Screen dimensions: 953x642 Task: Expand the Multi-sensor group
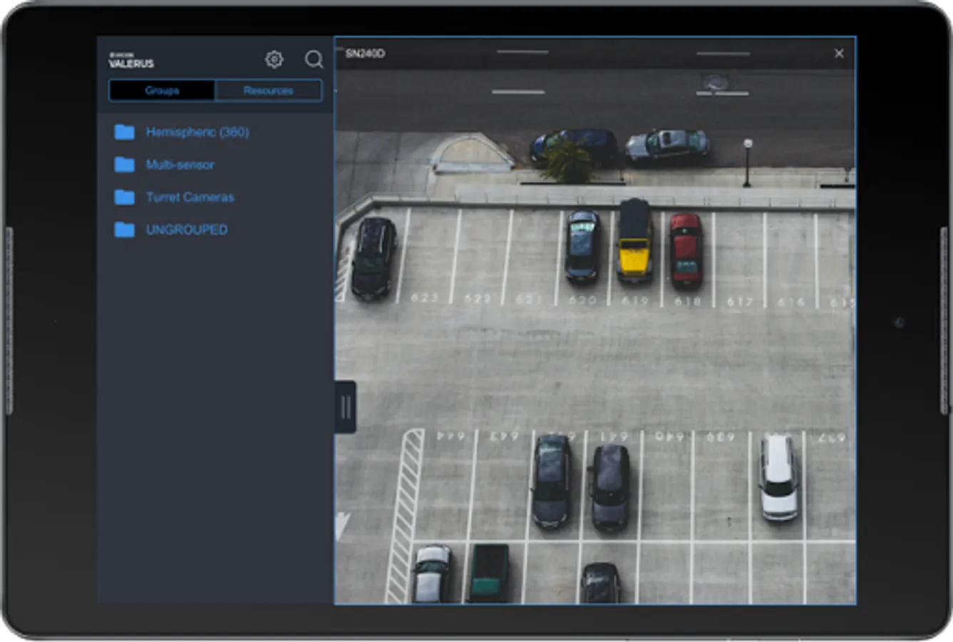(180, 165)
